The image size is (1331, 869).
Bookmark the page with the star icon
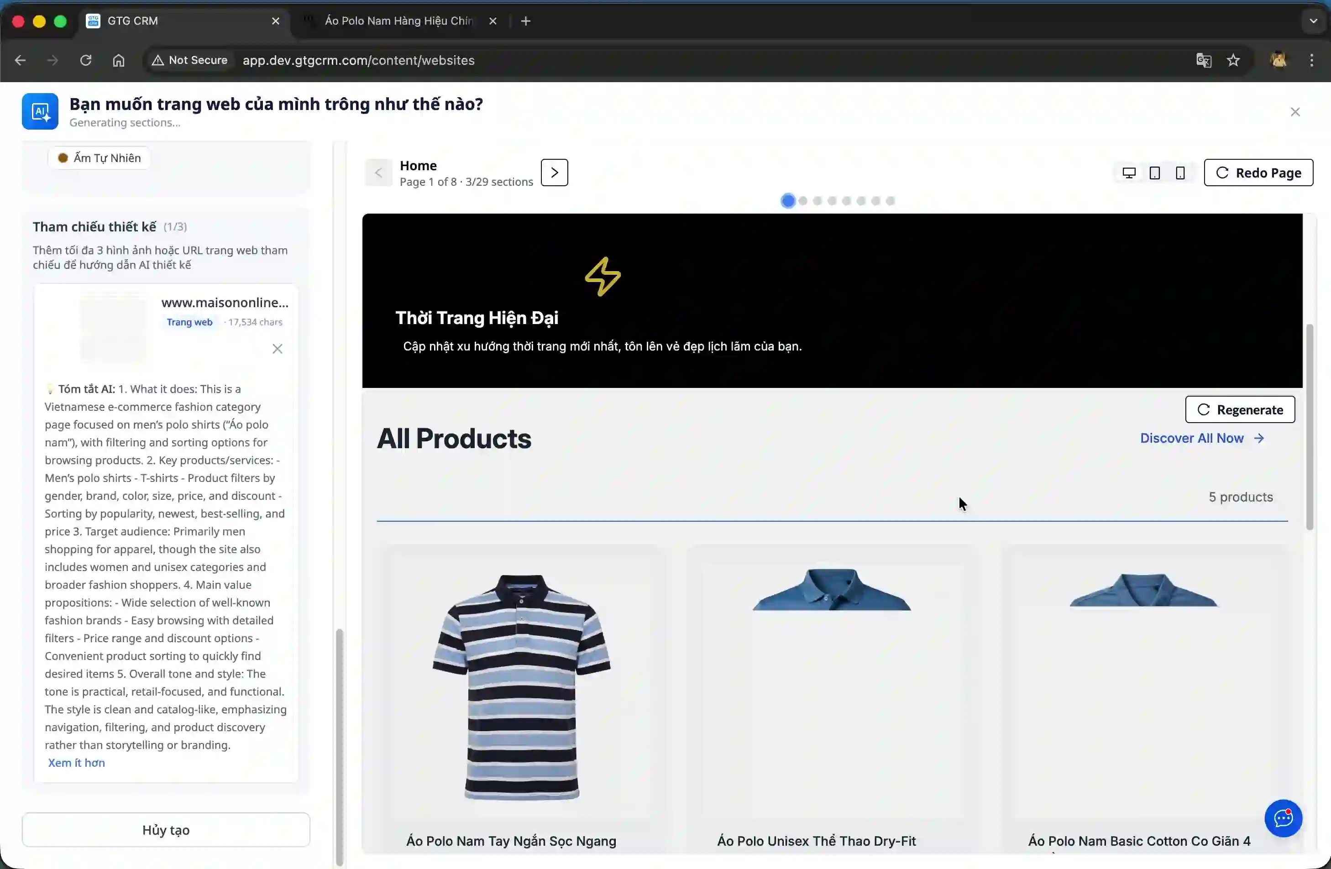coord(1234,60)
